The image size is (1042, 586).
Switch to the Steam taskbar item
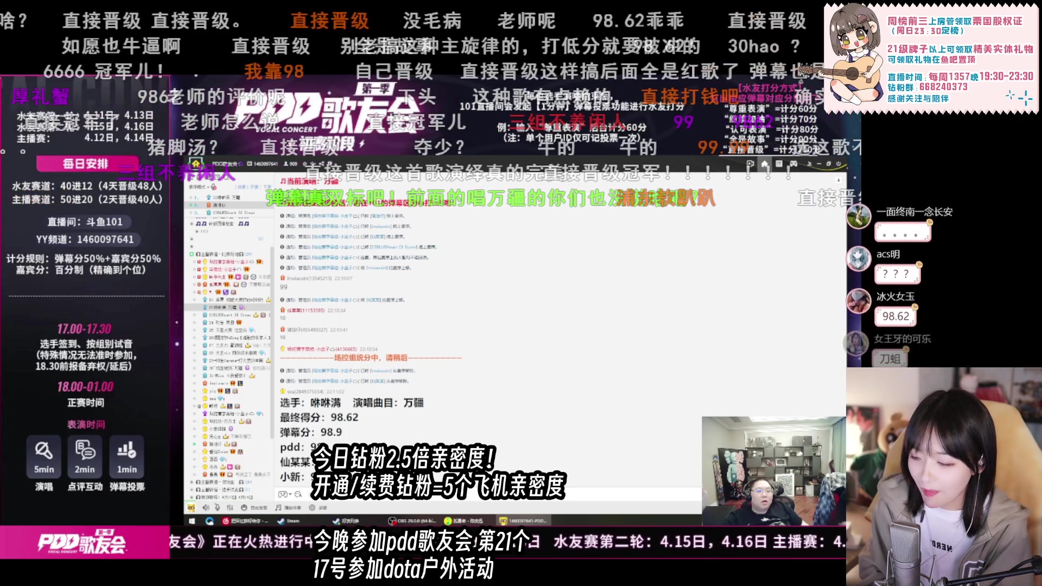click(288, 521)
